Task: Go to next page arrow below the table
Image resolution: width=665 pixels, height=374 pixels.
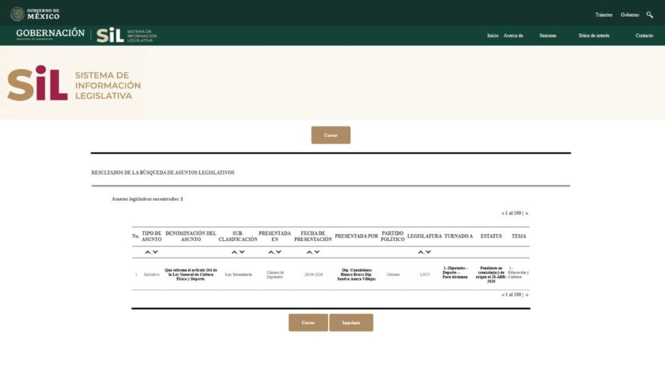Action: pyautogui.click(x=527, y=295)
